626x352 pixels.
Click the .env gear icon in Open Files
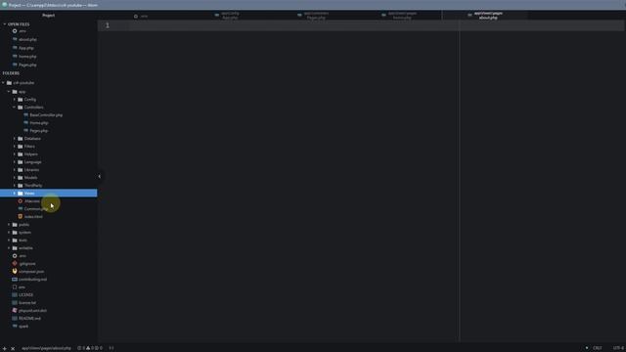point(15,31)
